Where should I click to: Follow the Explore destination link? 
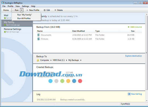tap(133, 56)
